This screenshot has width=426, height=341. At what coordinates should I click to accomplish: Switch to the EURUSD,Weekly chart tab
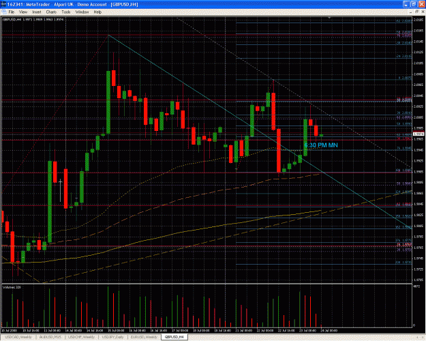[144, 337]
